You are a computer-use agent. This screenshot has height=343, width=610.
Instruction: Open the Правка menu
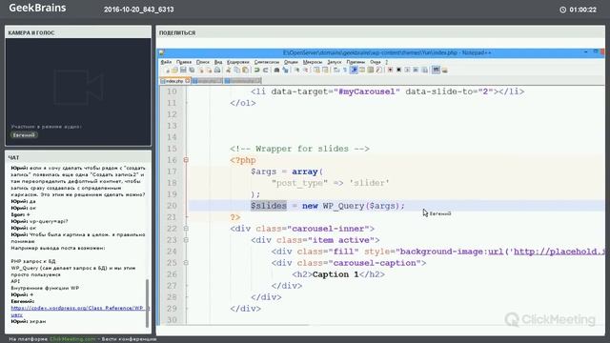(x=184, y=62)
